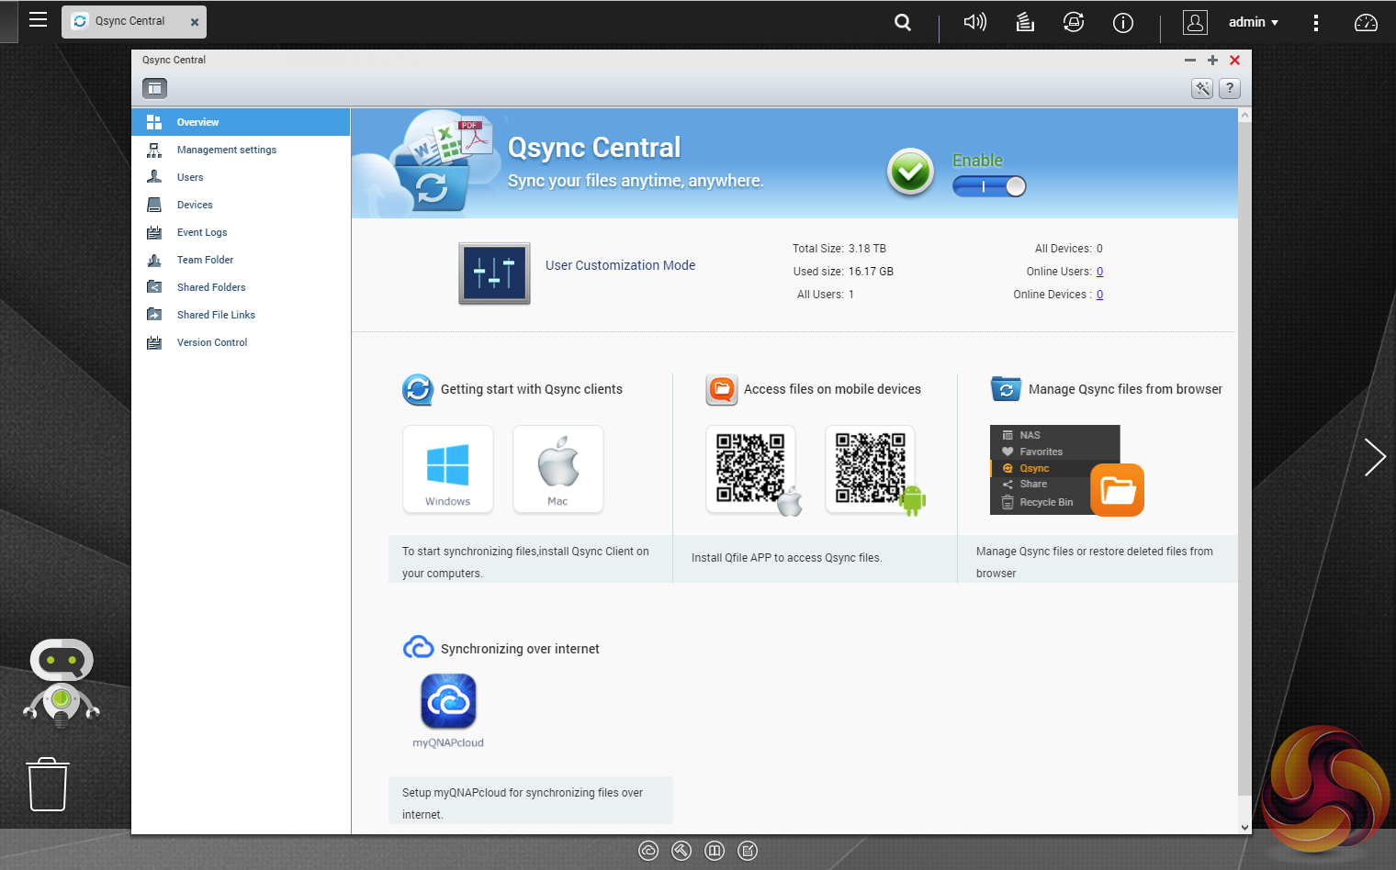
Task: Click the content pane vertical scrollbar
Action: point(1244,459)
